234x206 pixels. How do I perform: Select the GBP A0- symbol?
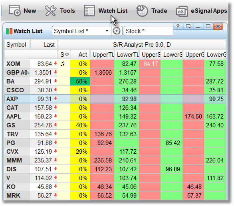tap(17, 73)
